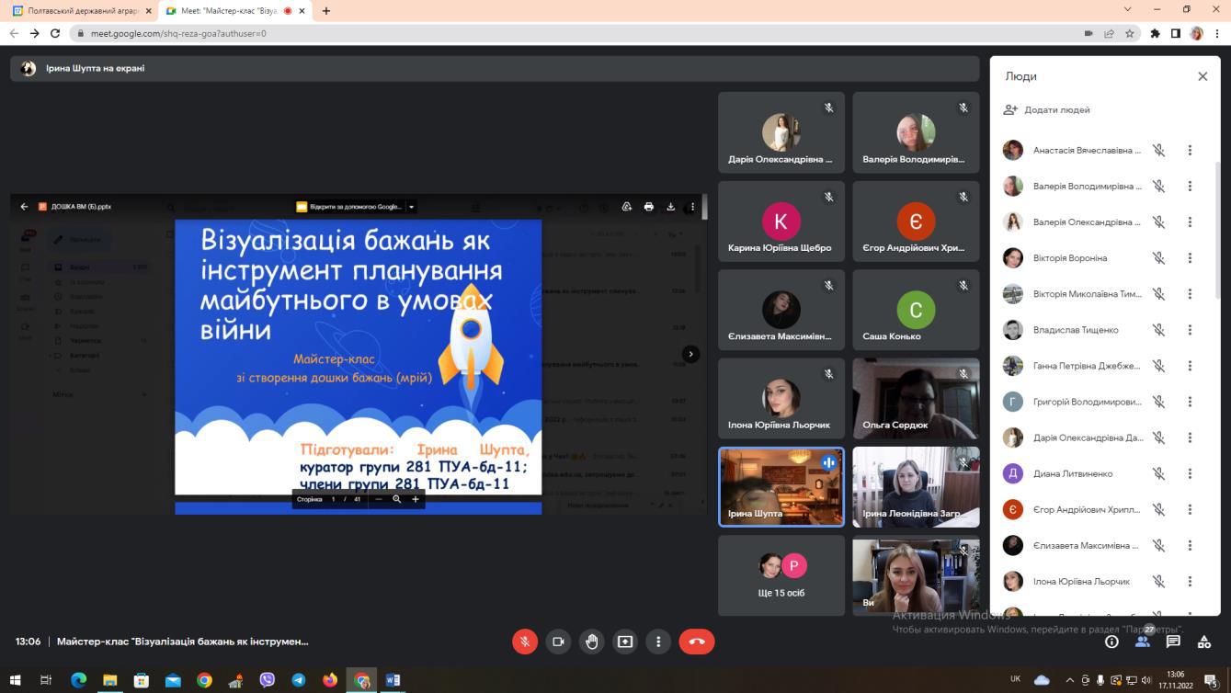This screenshot has width=1231, height=693.
Task: Click magnifier zoom reset in document viewer
Action: 397,499
